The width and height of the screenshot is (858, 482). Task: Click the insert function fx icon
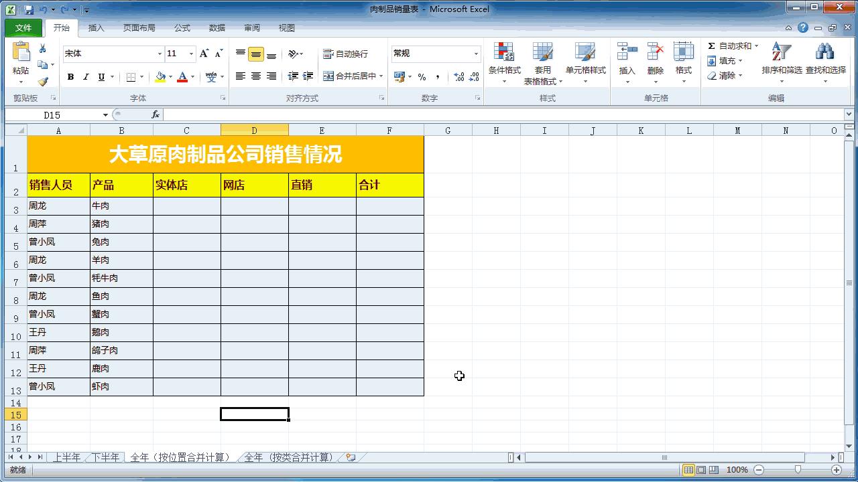click(156, 115)
